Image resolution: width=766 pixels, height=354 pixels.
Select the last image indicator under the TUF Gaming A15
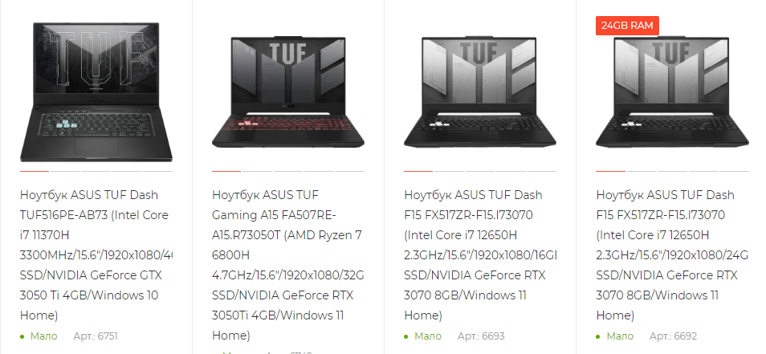pyautogui.click(x=350, y=172)
